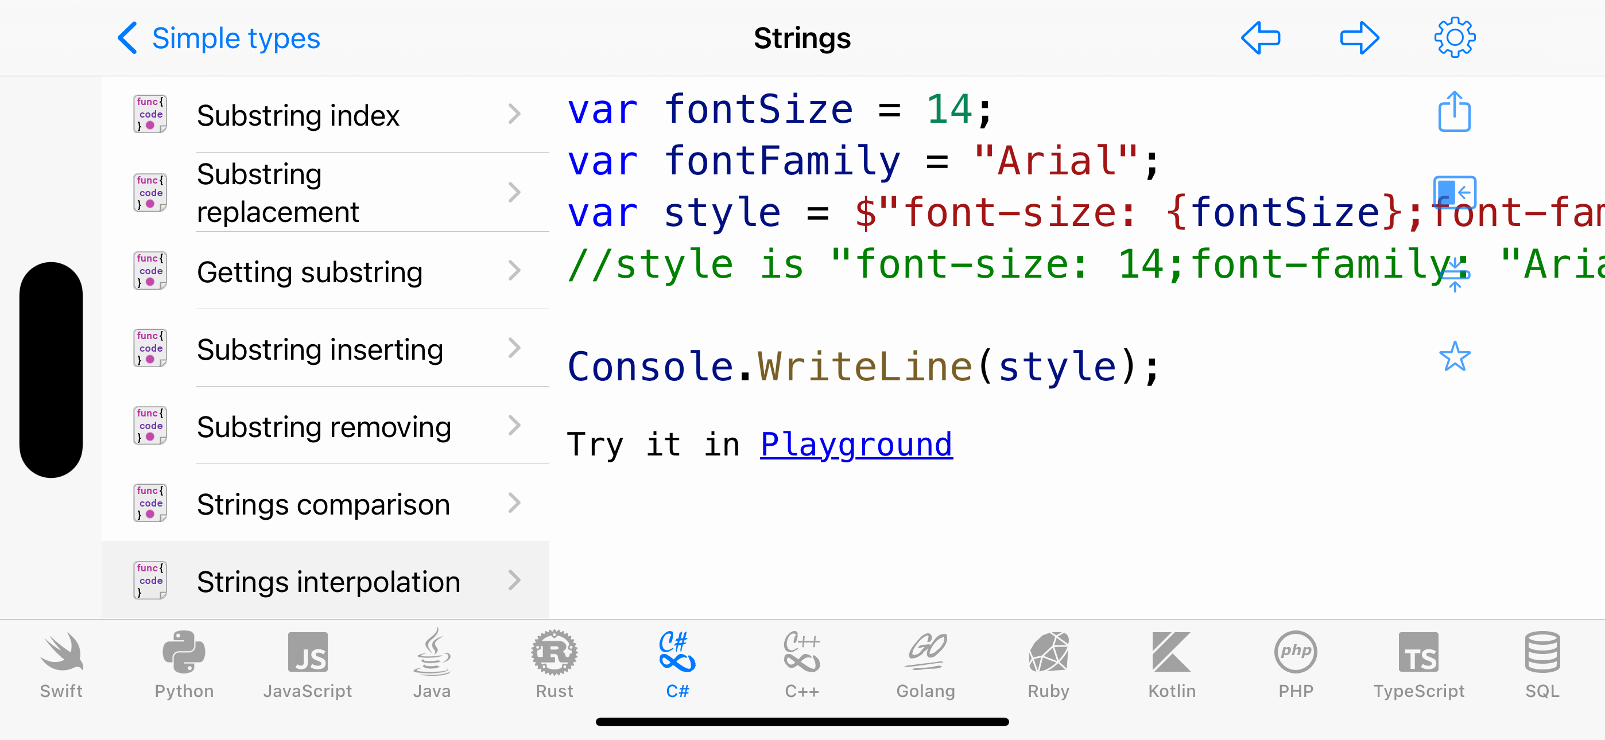Go to previous topic with left arrow
The width and height of the screenshot is (1605, 740).
point(1261,38)
